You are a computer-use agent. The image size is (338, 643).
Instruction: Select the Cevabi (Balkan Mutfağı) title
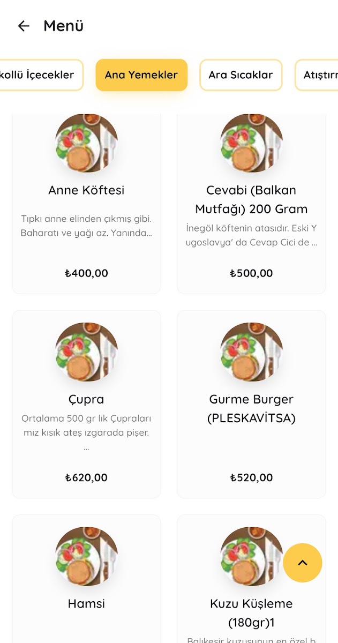click(x=251, y=199)
